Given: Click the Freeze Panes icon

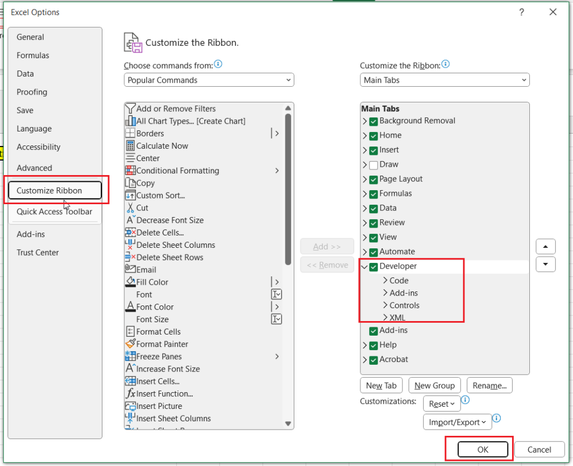Looking at the screenshot, I should coord(130,356).
